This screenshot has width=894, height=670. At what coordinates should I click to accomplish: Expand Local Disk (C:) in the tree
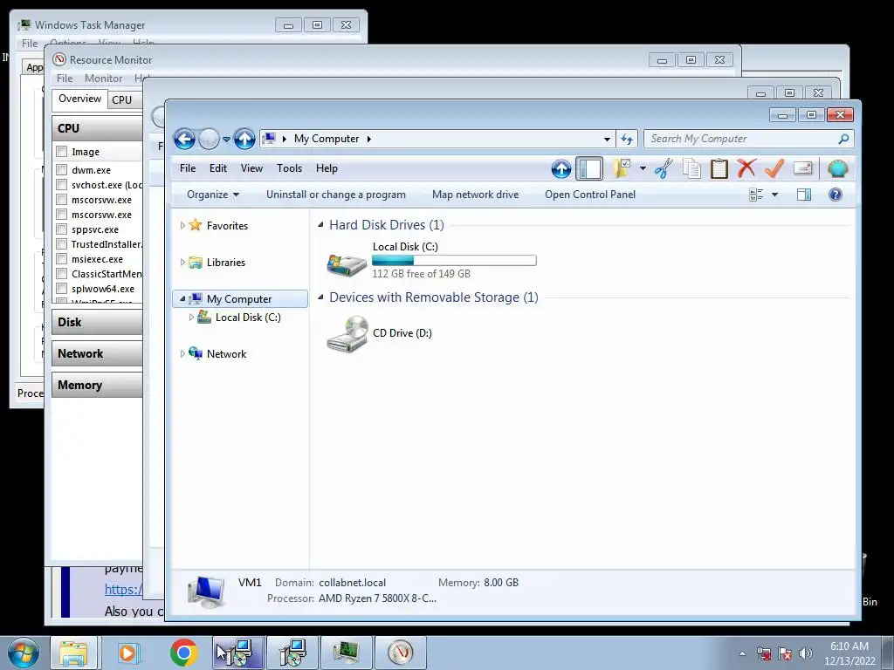(x=191, y=318)
